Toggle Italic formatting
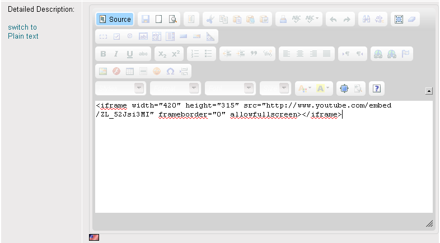 [x=116, y=54]
